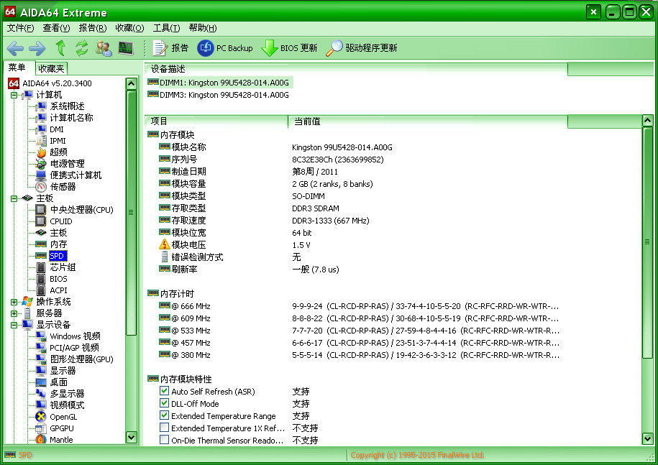This screenshot has width=658, height=465.
Task: Click the Back arrow toolbar icon
Action: [x=16, y=48]
